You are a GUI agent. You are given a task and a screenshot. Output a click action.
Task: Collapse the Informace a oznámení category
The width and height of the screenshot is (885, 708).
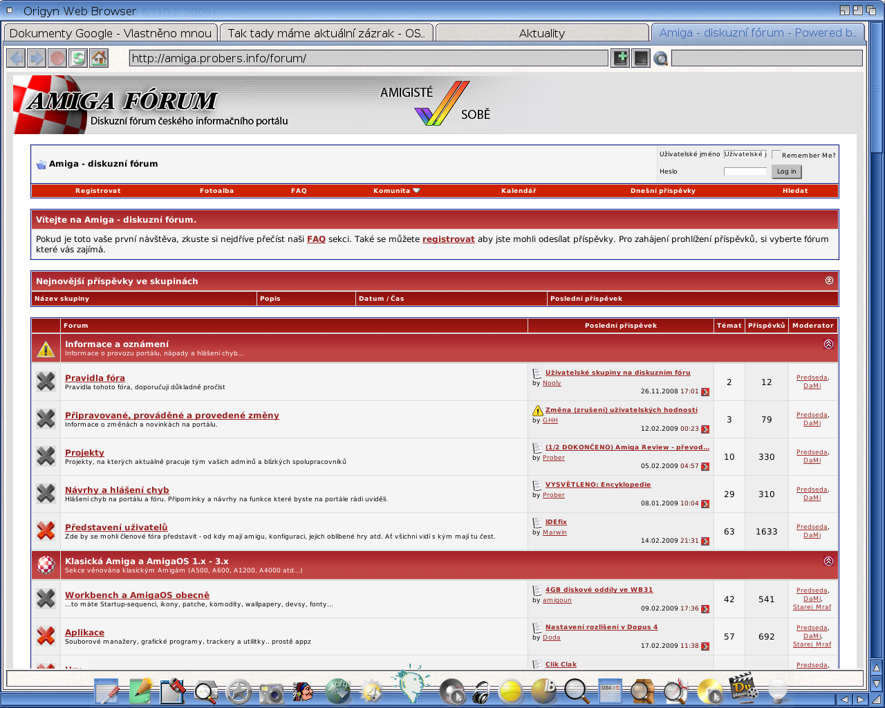[828, 344]
